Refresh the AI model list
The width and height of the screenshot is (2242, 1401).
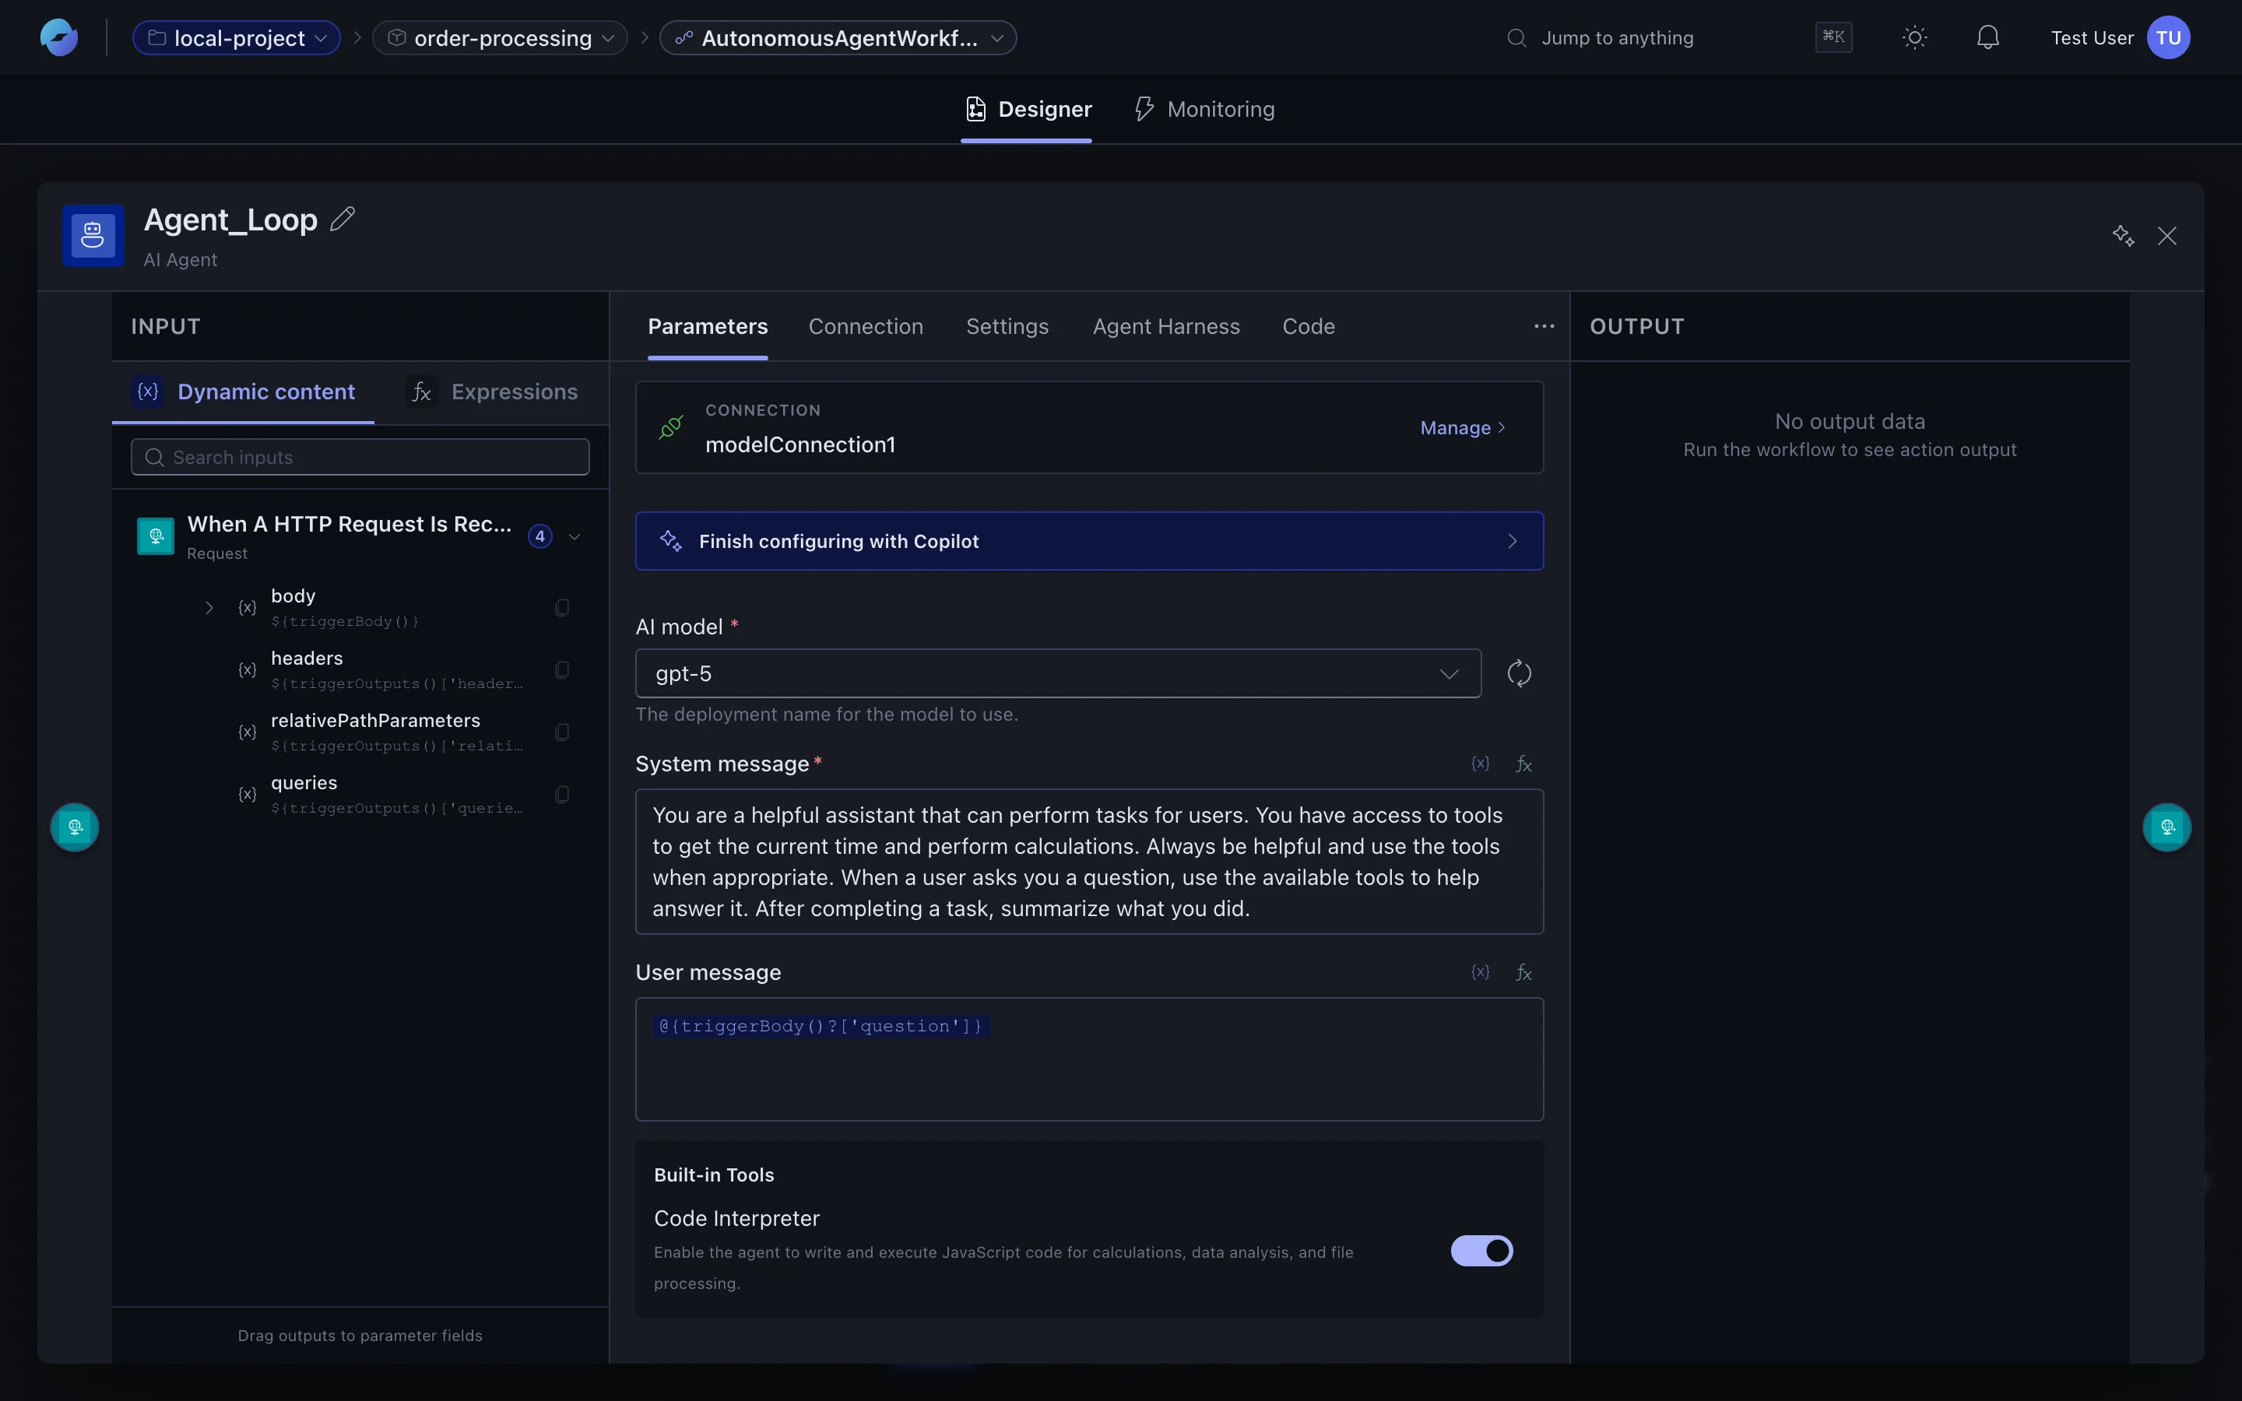(x=1520, y=673)
